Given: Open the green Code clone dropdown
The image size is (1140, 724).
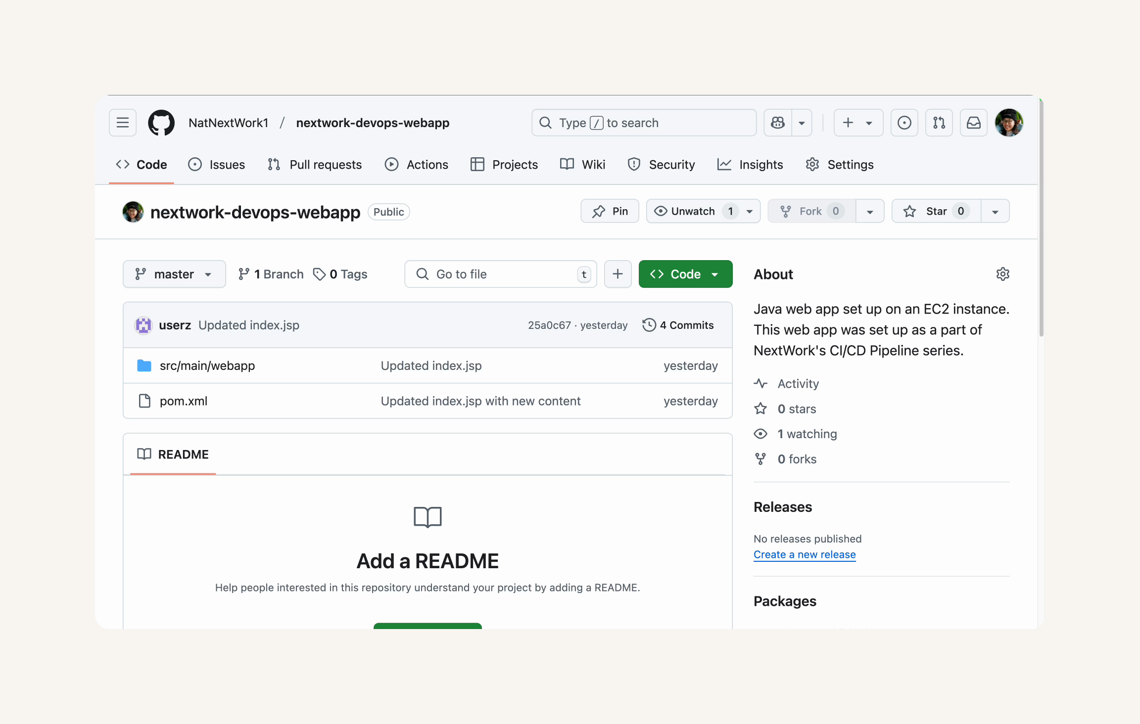Looking at the screenshot, I should click(x=686, y=274).
